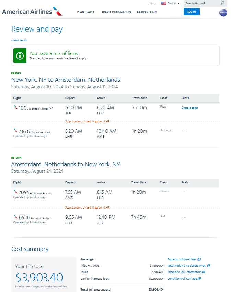237x292 pixels.
Task: Click the oneworld alliance logo icon
Action: point(223,13)
